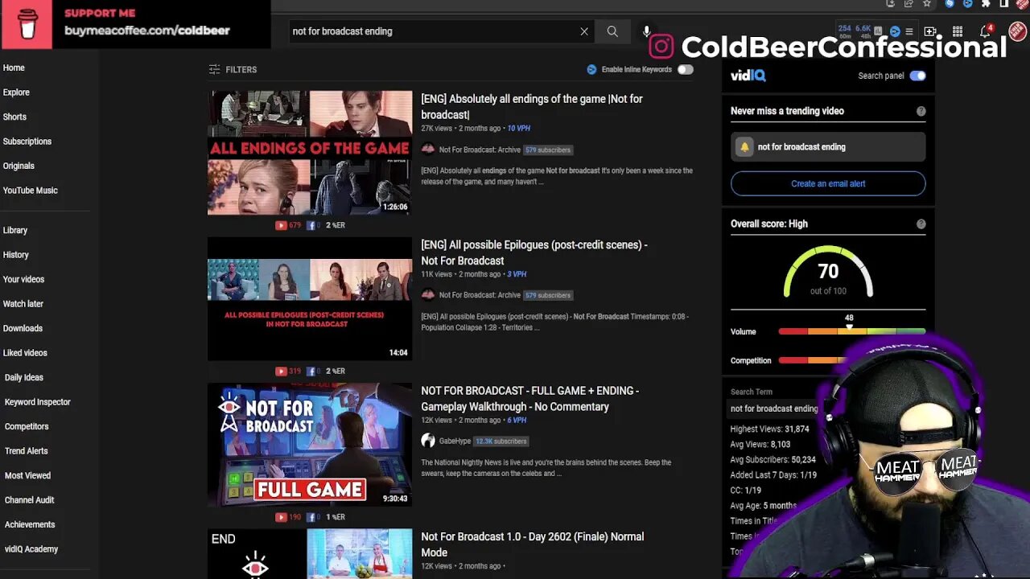Click the 6 VPH stat

tap(517, 421)
